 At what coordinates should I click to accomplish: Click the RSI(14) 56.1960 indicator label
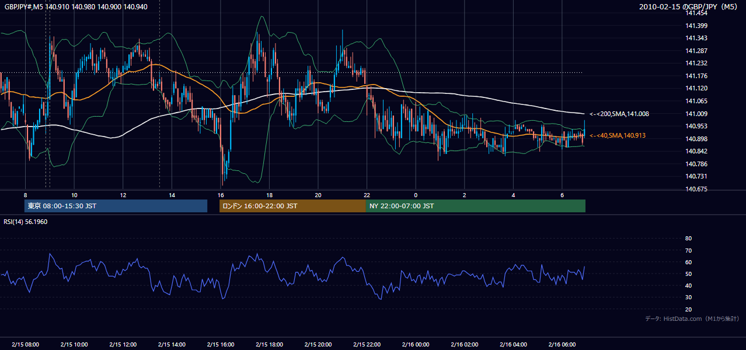(26, 222)
